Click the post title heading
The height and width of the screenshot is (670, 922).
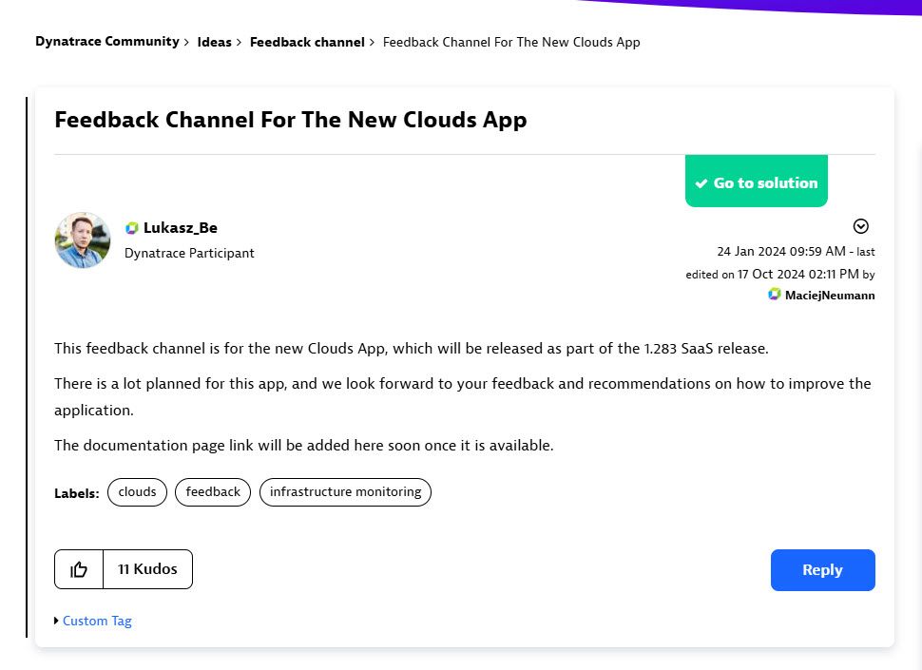291,120
